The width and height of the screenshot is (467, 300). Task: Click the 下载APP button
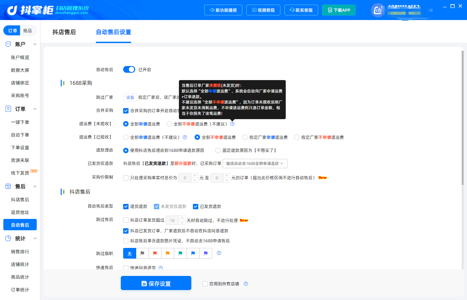(x=339, y=10)
